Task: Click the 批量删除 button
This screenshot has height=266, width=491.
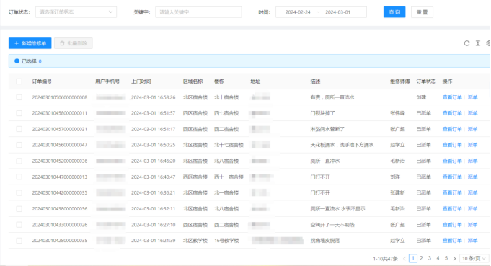Action: coord(74,43)
